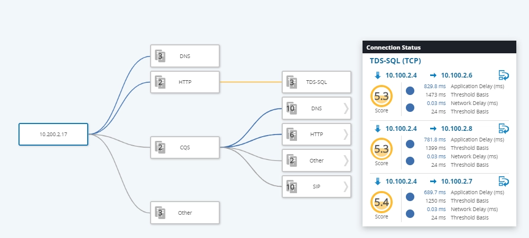Expand the right-column DNS node chevron
Screen dimensions: 529x238
click(x=346, y=108)
